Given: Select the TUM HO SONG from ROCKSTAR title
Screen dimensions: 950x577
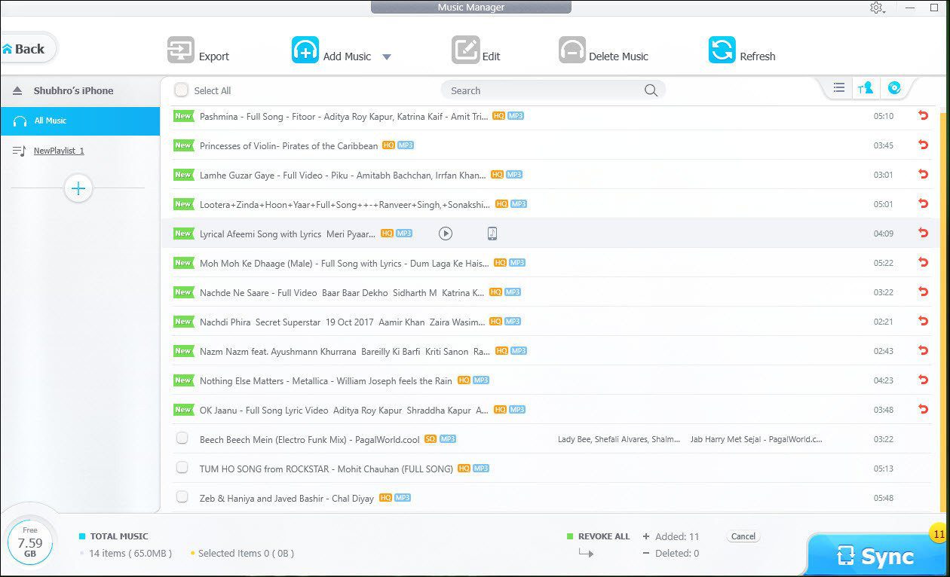Looking at the screenshot, I should coord(326,469).
